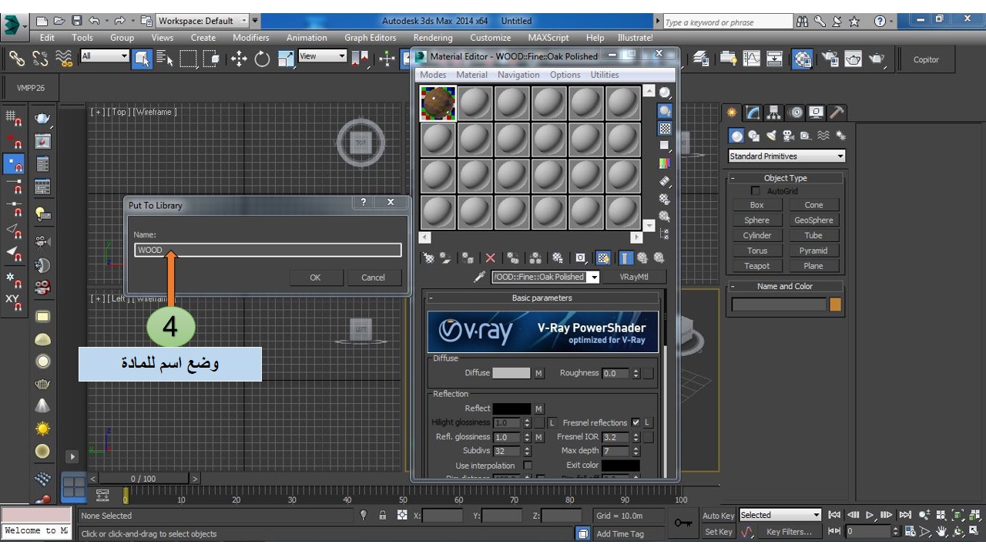Toggle the selection lock padlock
Image resolution: width=986 pixels, height=555 pixels.
[382, 515]
